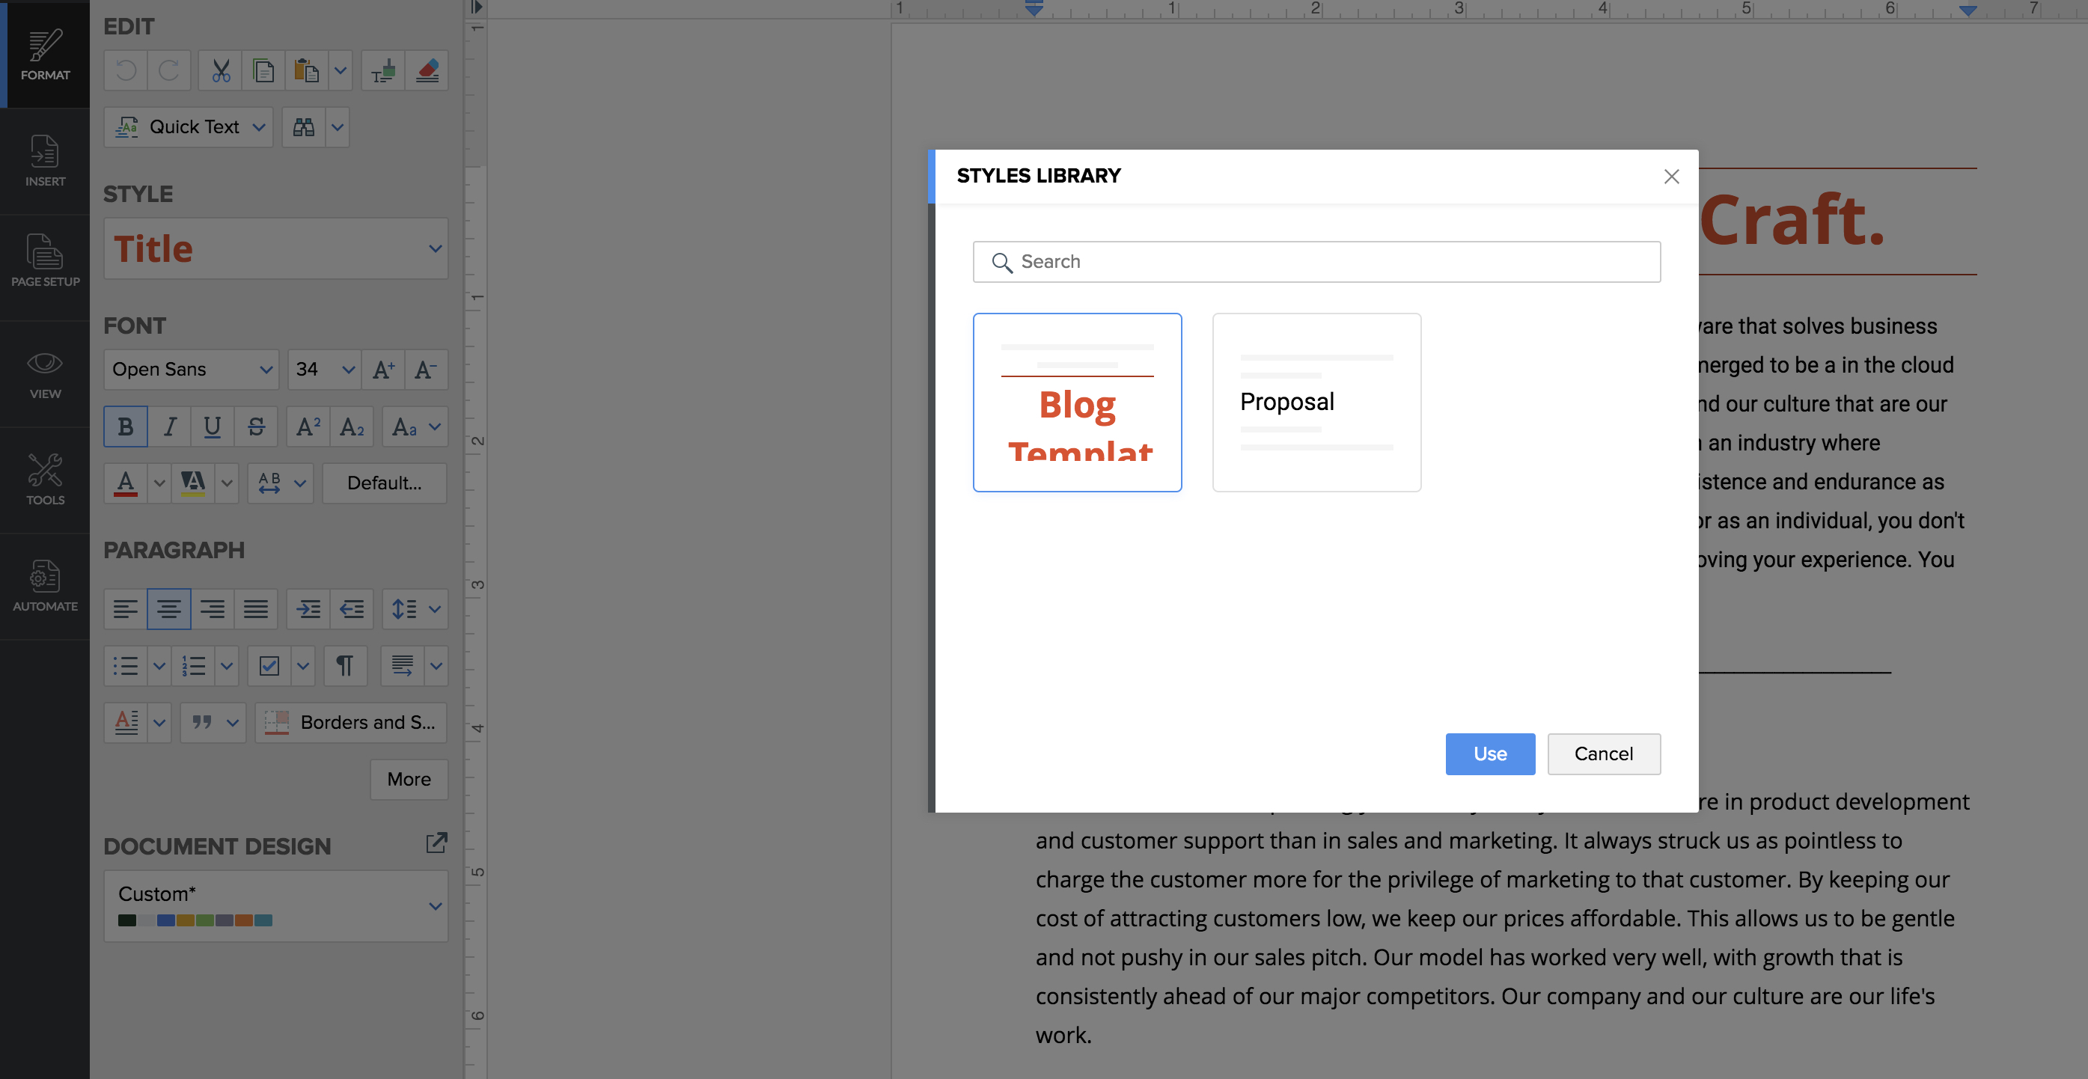
Task: Click the font color A icon
Action: [x=126, y=483]
